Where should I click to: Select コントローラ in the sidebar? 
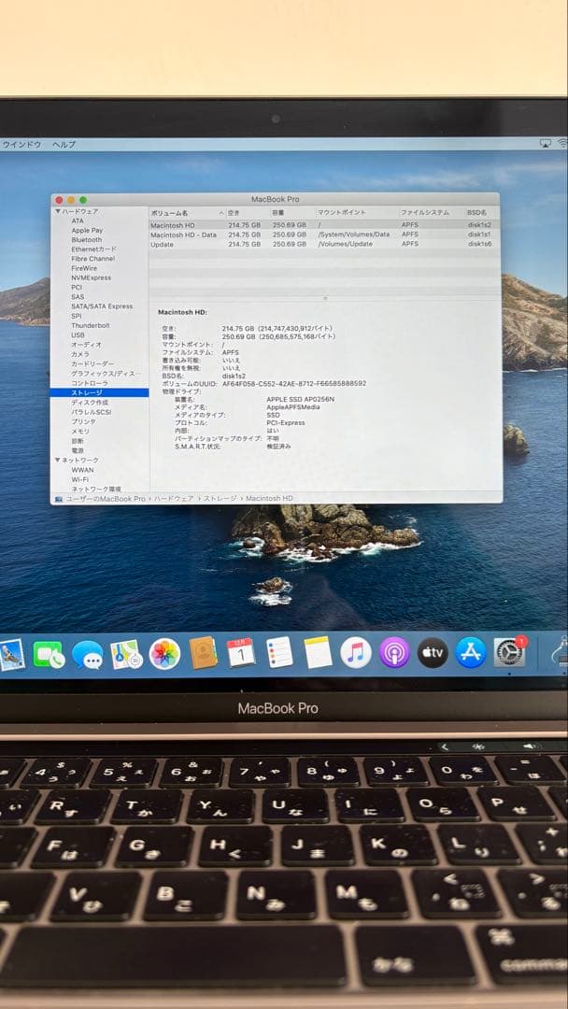[90, 383]
